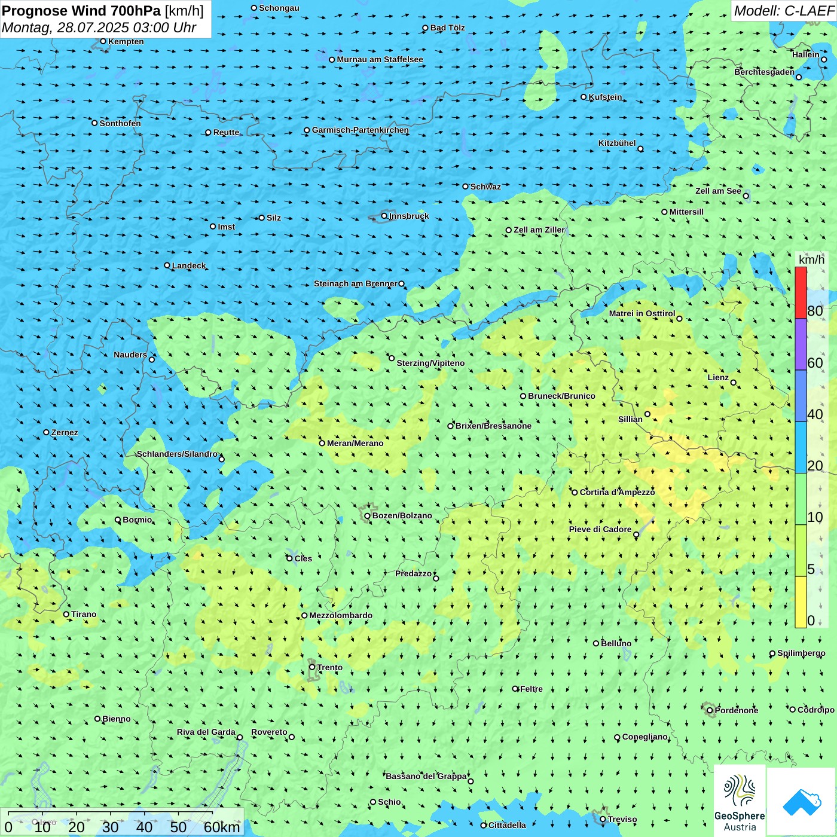Click the 'Schio' map label
This screenshot has height=837, width=837.
click(389, 802)
